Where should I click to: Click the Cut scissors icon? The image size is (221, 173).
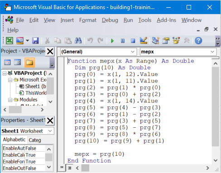tap(47, 41)
